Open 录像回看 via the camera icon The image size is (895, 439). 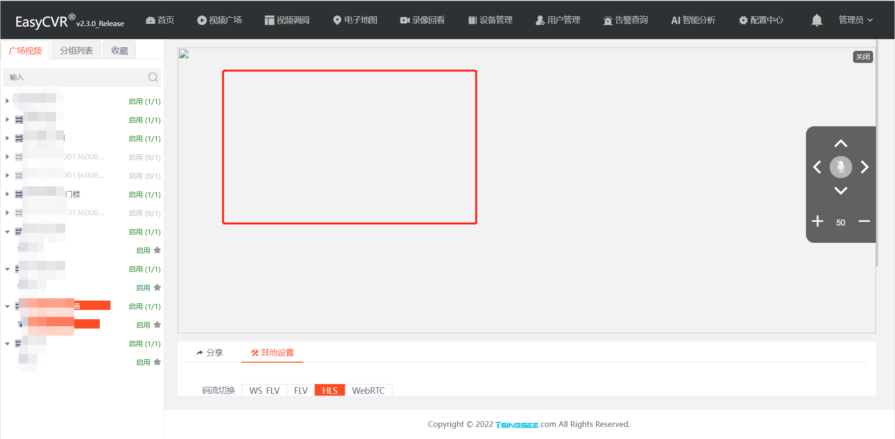pyautogui.click(x=405, y=20)
